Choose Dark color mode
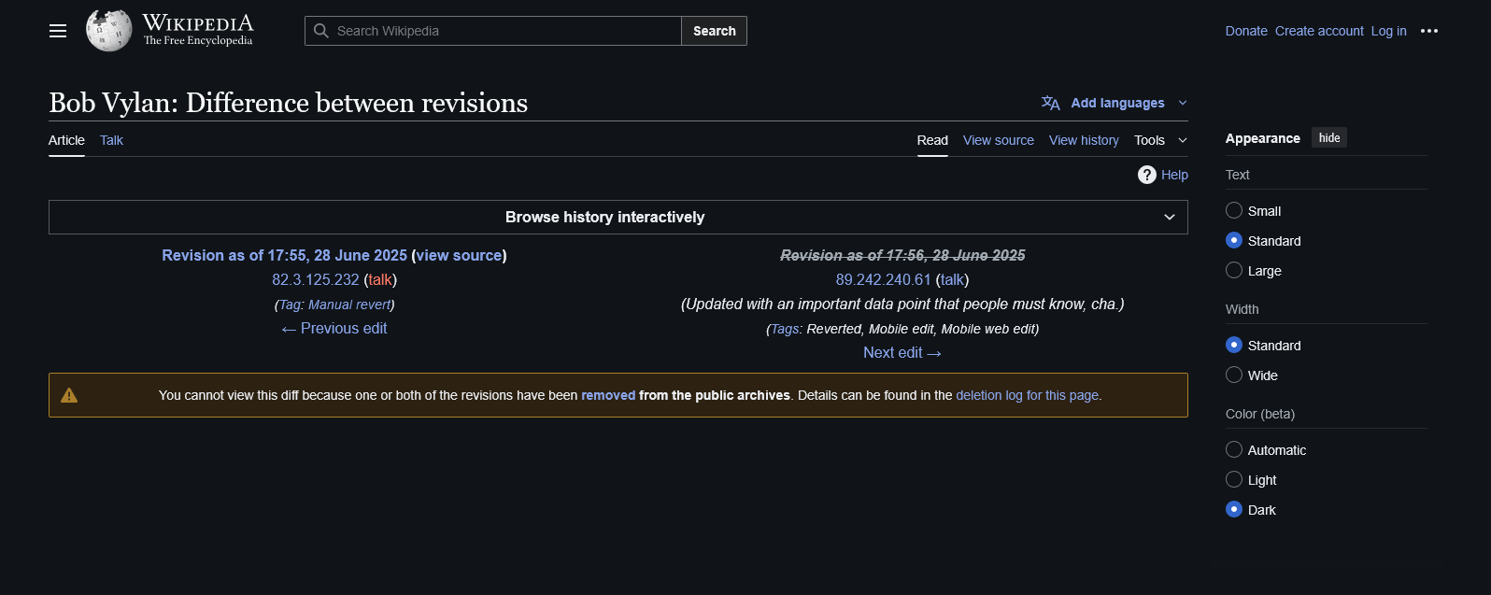1491x595 pixels. [1234, 509]
